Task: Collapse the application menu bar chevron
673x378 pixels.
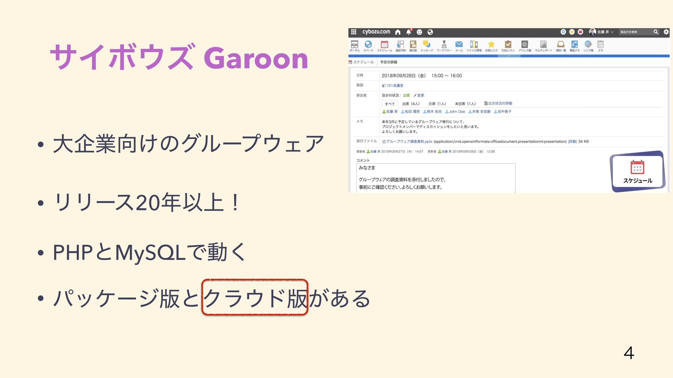Action: (x=509, y=56)
